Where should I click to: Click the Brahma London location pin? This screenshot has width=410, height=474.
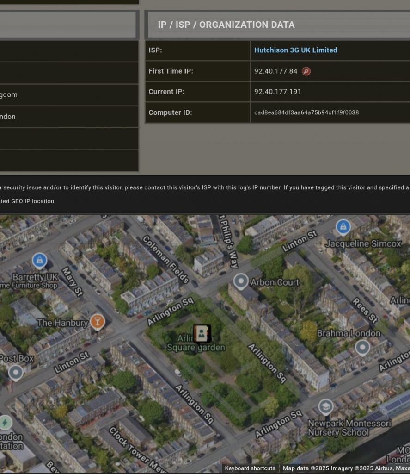362,348
